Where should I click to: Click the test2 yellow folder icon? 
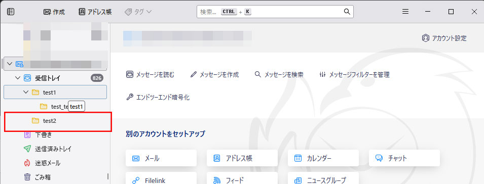[x=35, y=121]
